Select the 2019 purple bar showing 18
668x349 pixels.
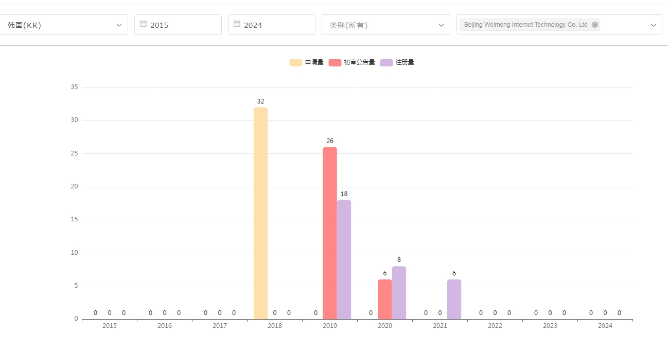pos(344,259)
